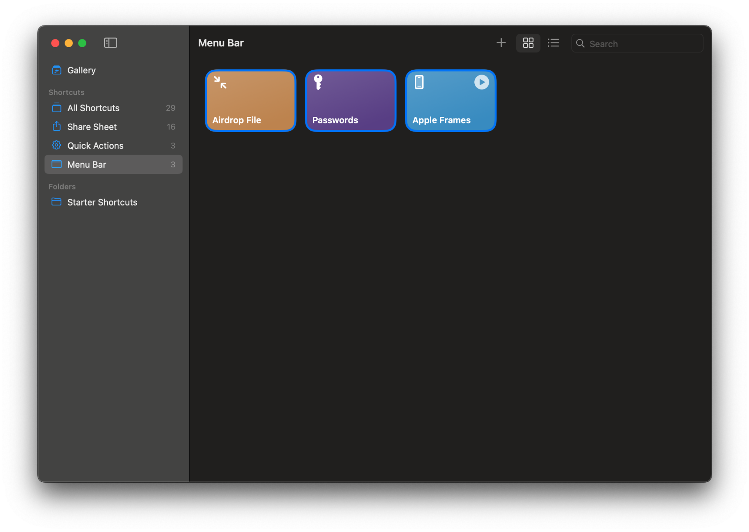749x532 pixels.
Task: Toggle the sidebar visibility icon
Action: pos(110,43)
